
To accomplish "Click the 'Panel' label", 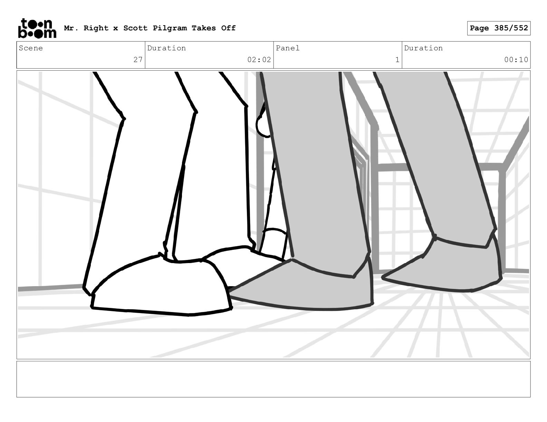I will [x=287, y=48].
